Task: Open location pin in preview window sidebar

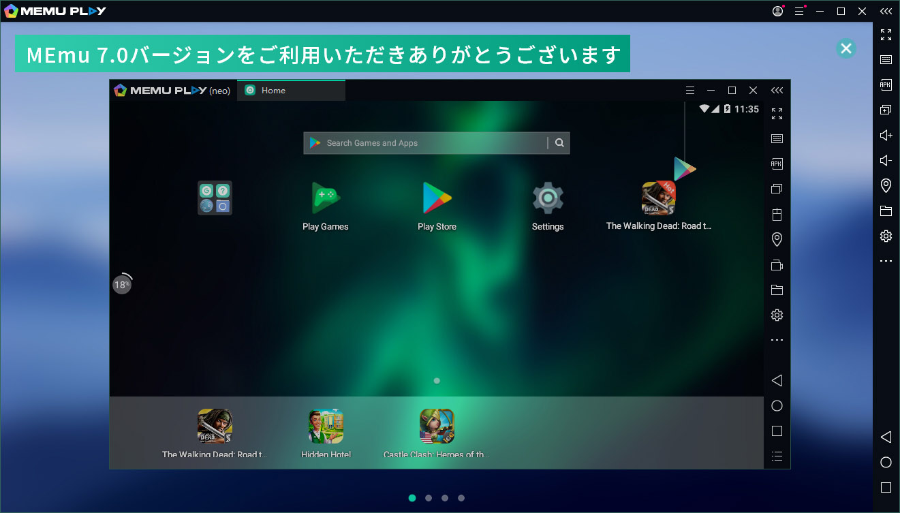Action: [x=777, y=239]
